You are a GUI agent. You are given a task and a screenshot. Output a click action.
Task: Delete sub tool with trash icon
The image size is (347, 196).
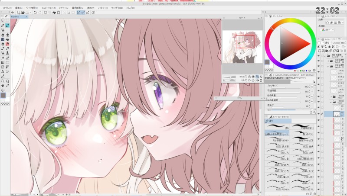click(315, 194)
